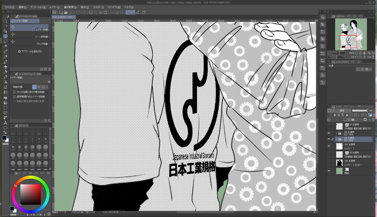Image resolution: width=377 pixels, height=217 pixels.
Task: Toggle snap to grid in command bar
Action: click(x=138, y=12)
